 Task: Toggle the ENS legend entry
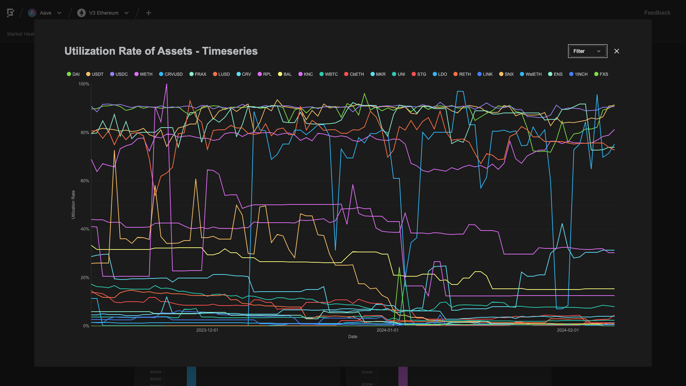click(x=555, y=74)
